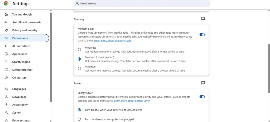Click the Energy Saver title text
This screenshot has width=270, height=122.
click(x=85, y=93)
